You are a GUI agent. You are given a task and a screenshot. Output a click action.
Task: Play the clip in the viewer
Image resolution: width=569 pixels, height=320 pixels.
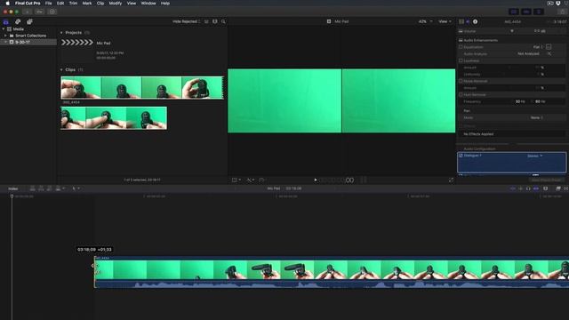[316, 180]
